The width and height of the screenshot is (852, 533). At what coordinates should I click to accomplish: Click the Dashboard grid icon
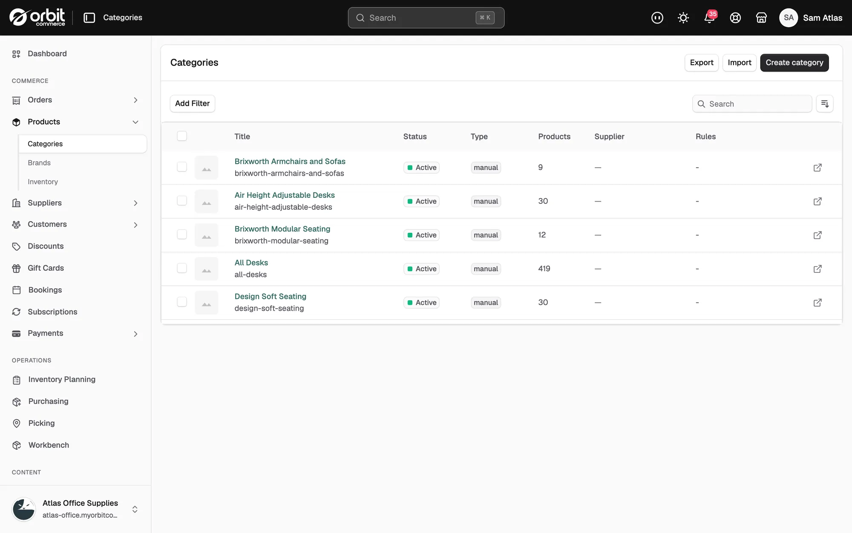pos(16,54)
